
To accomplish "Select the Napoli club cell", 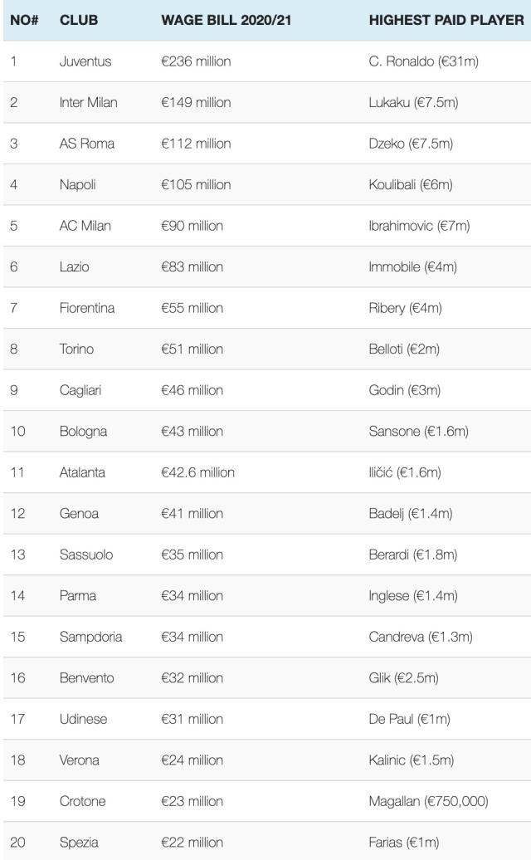I will tap(78, 185).
